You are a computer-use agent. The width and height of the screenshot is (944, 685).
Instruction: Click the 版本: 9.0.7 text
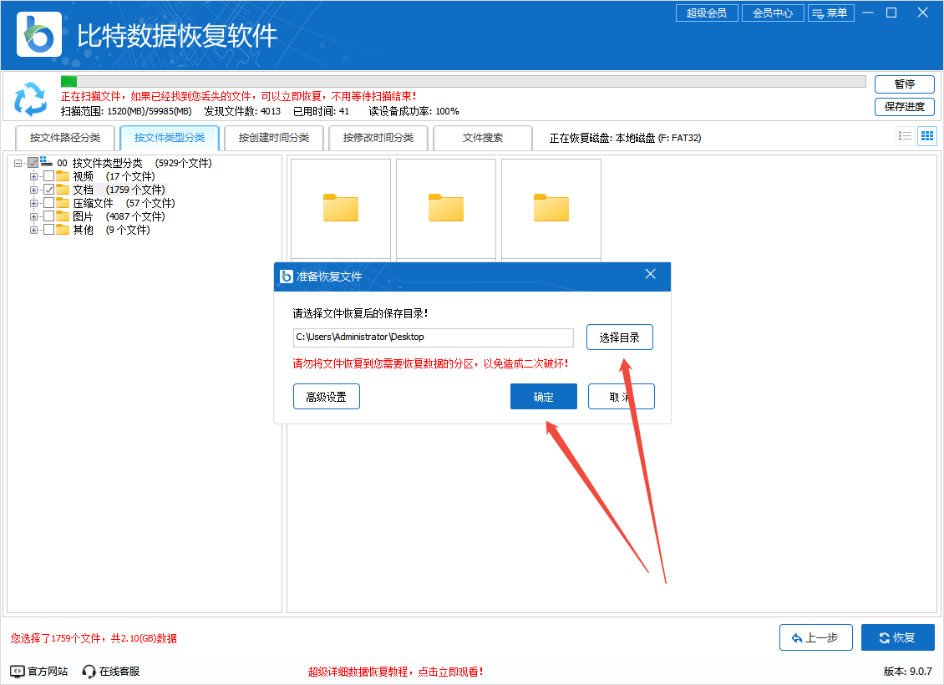(908, 671)
